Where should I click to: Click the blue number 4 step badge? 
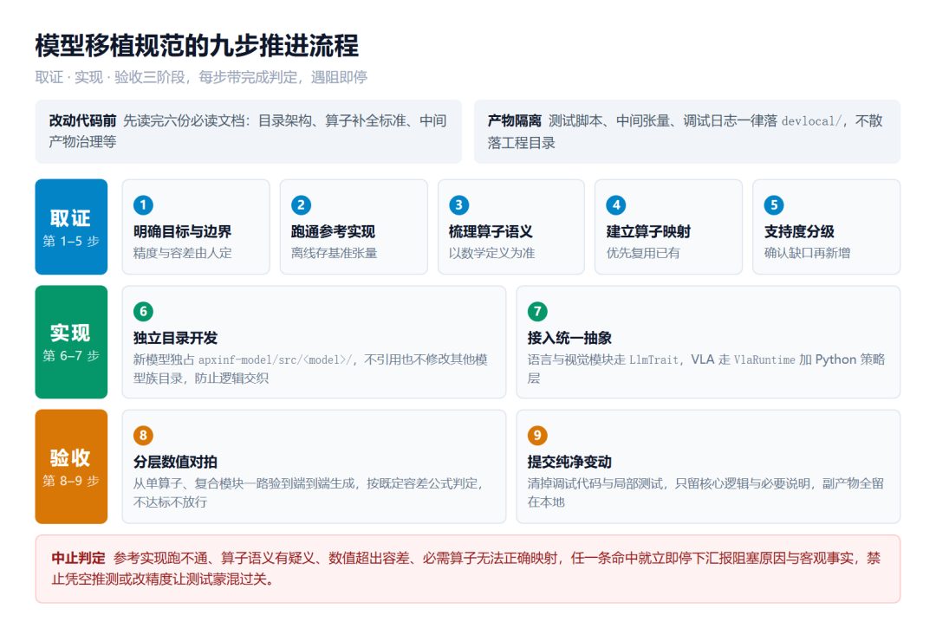(x=616, y=205)
